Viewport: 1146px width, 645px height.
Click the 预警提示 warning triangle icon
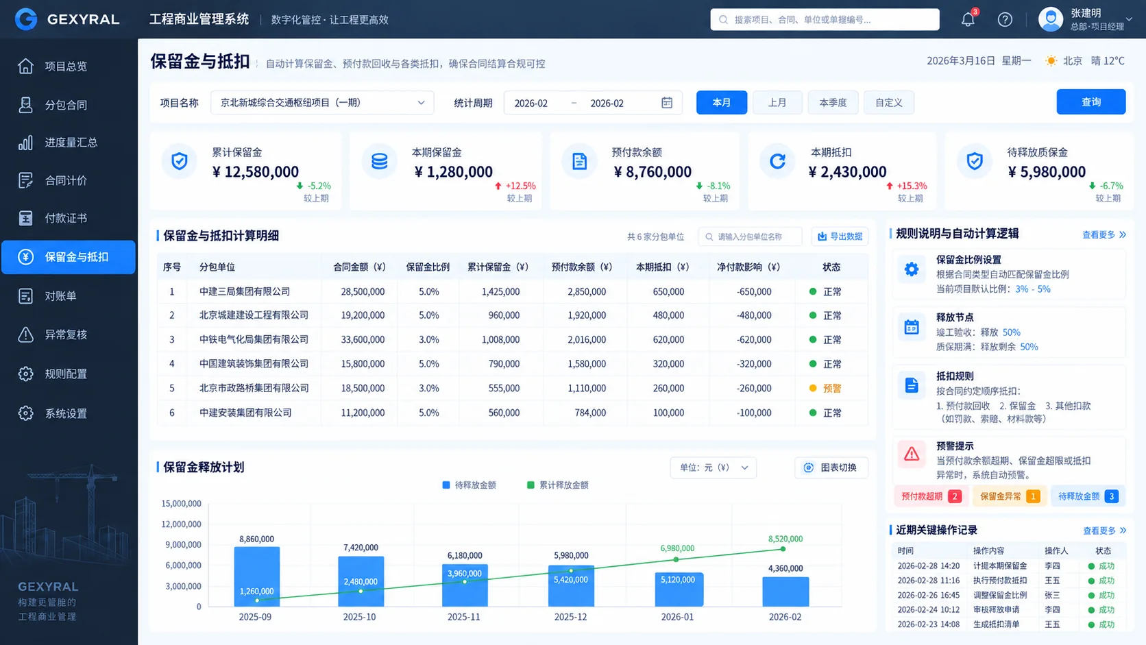point(912,454)
